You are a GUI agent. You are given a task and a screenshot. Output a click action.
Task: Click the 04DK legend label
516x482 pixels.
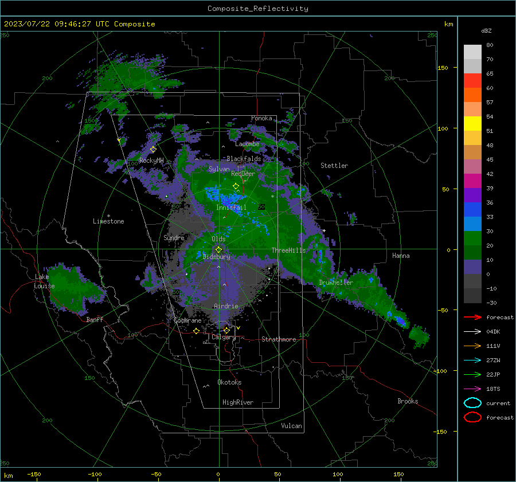tap(493, 332)
